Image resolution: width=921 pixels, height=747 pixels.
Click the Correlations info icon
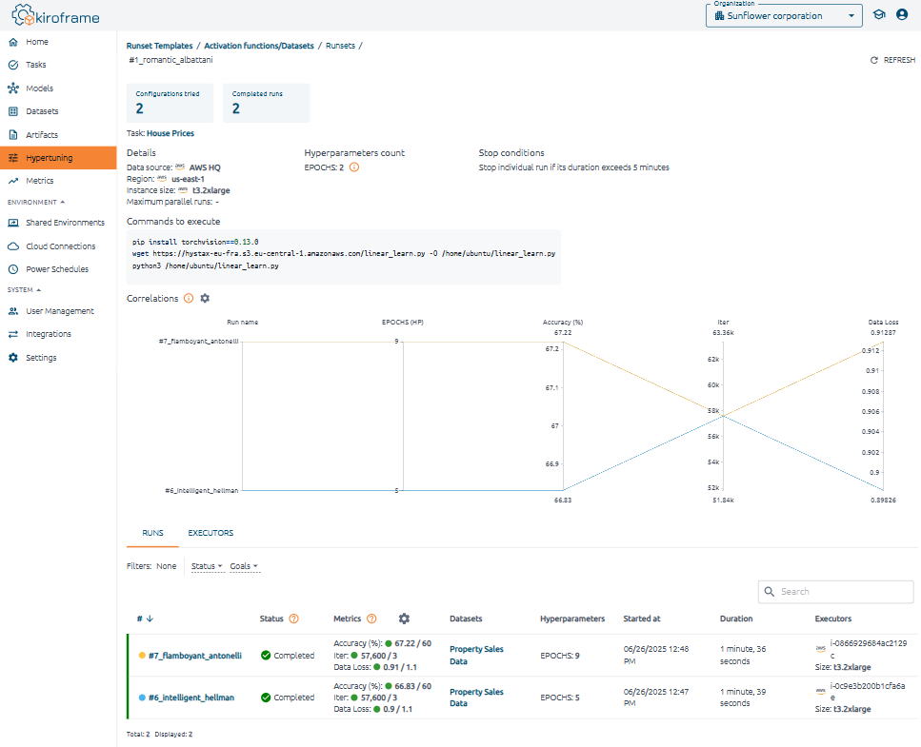(189, 299)
